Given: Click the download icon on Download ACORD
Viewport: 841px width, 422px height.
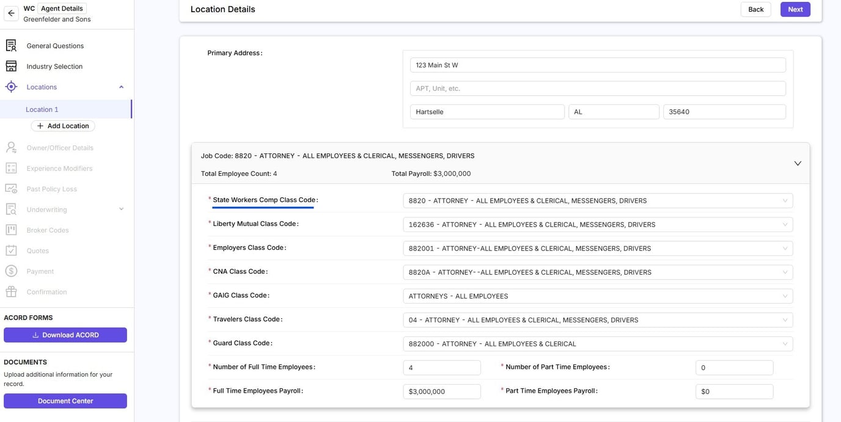Looking at the screenshot, I should point(35,335).
